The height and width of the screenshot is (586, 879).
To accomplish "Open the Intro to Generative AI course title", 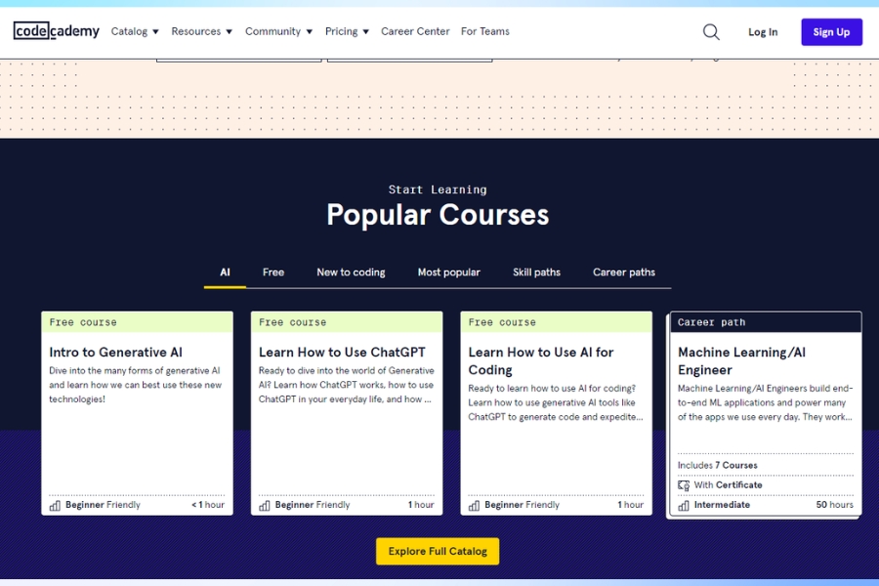I will point(115,353).
